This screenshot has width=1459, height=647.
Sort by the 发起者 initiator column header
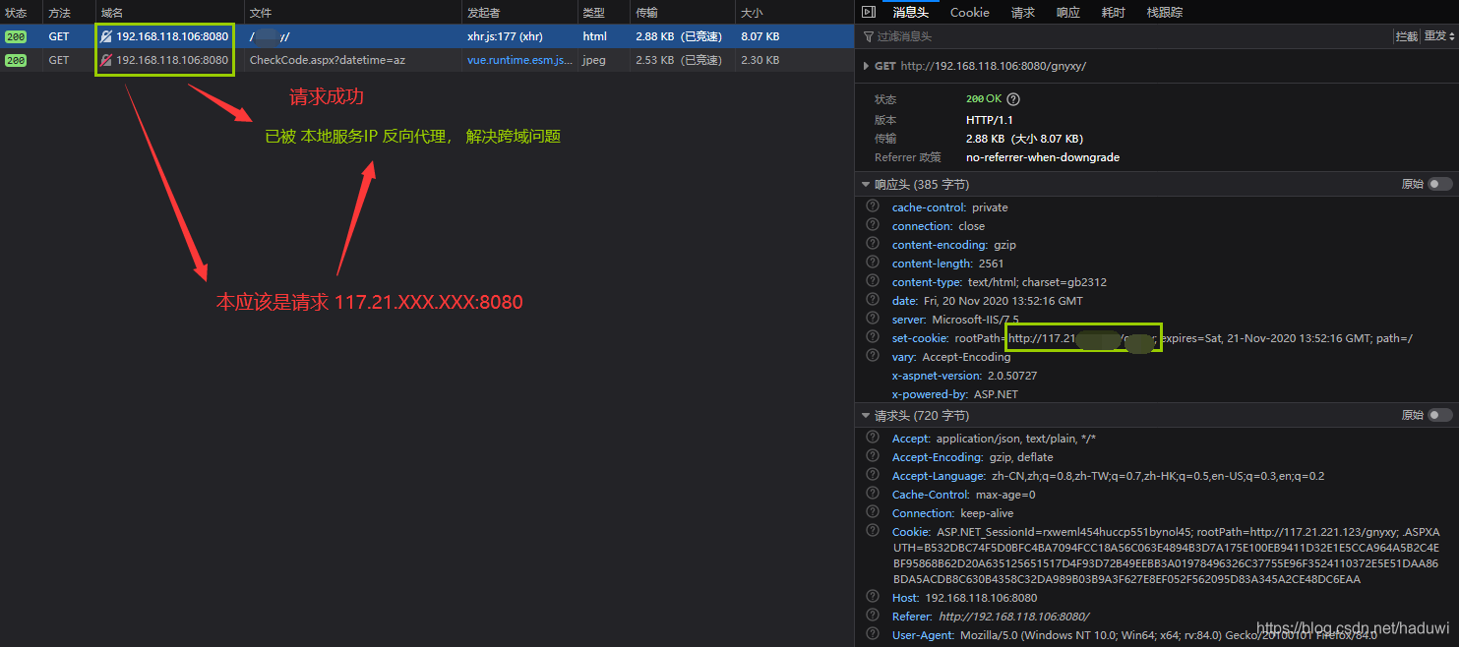(x=519, y=12)
